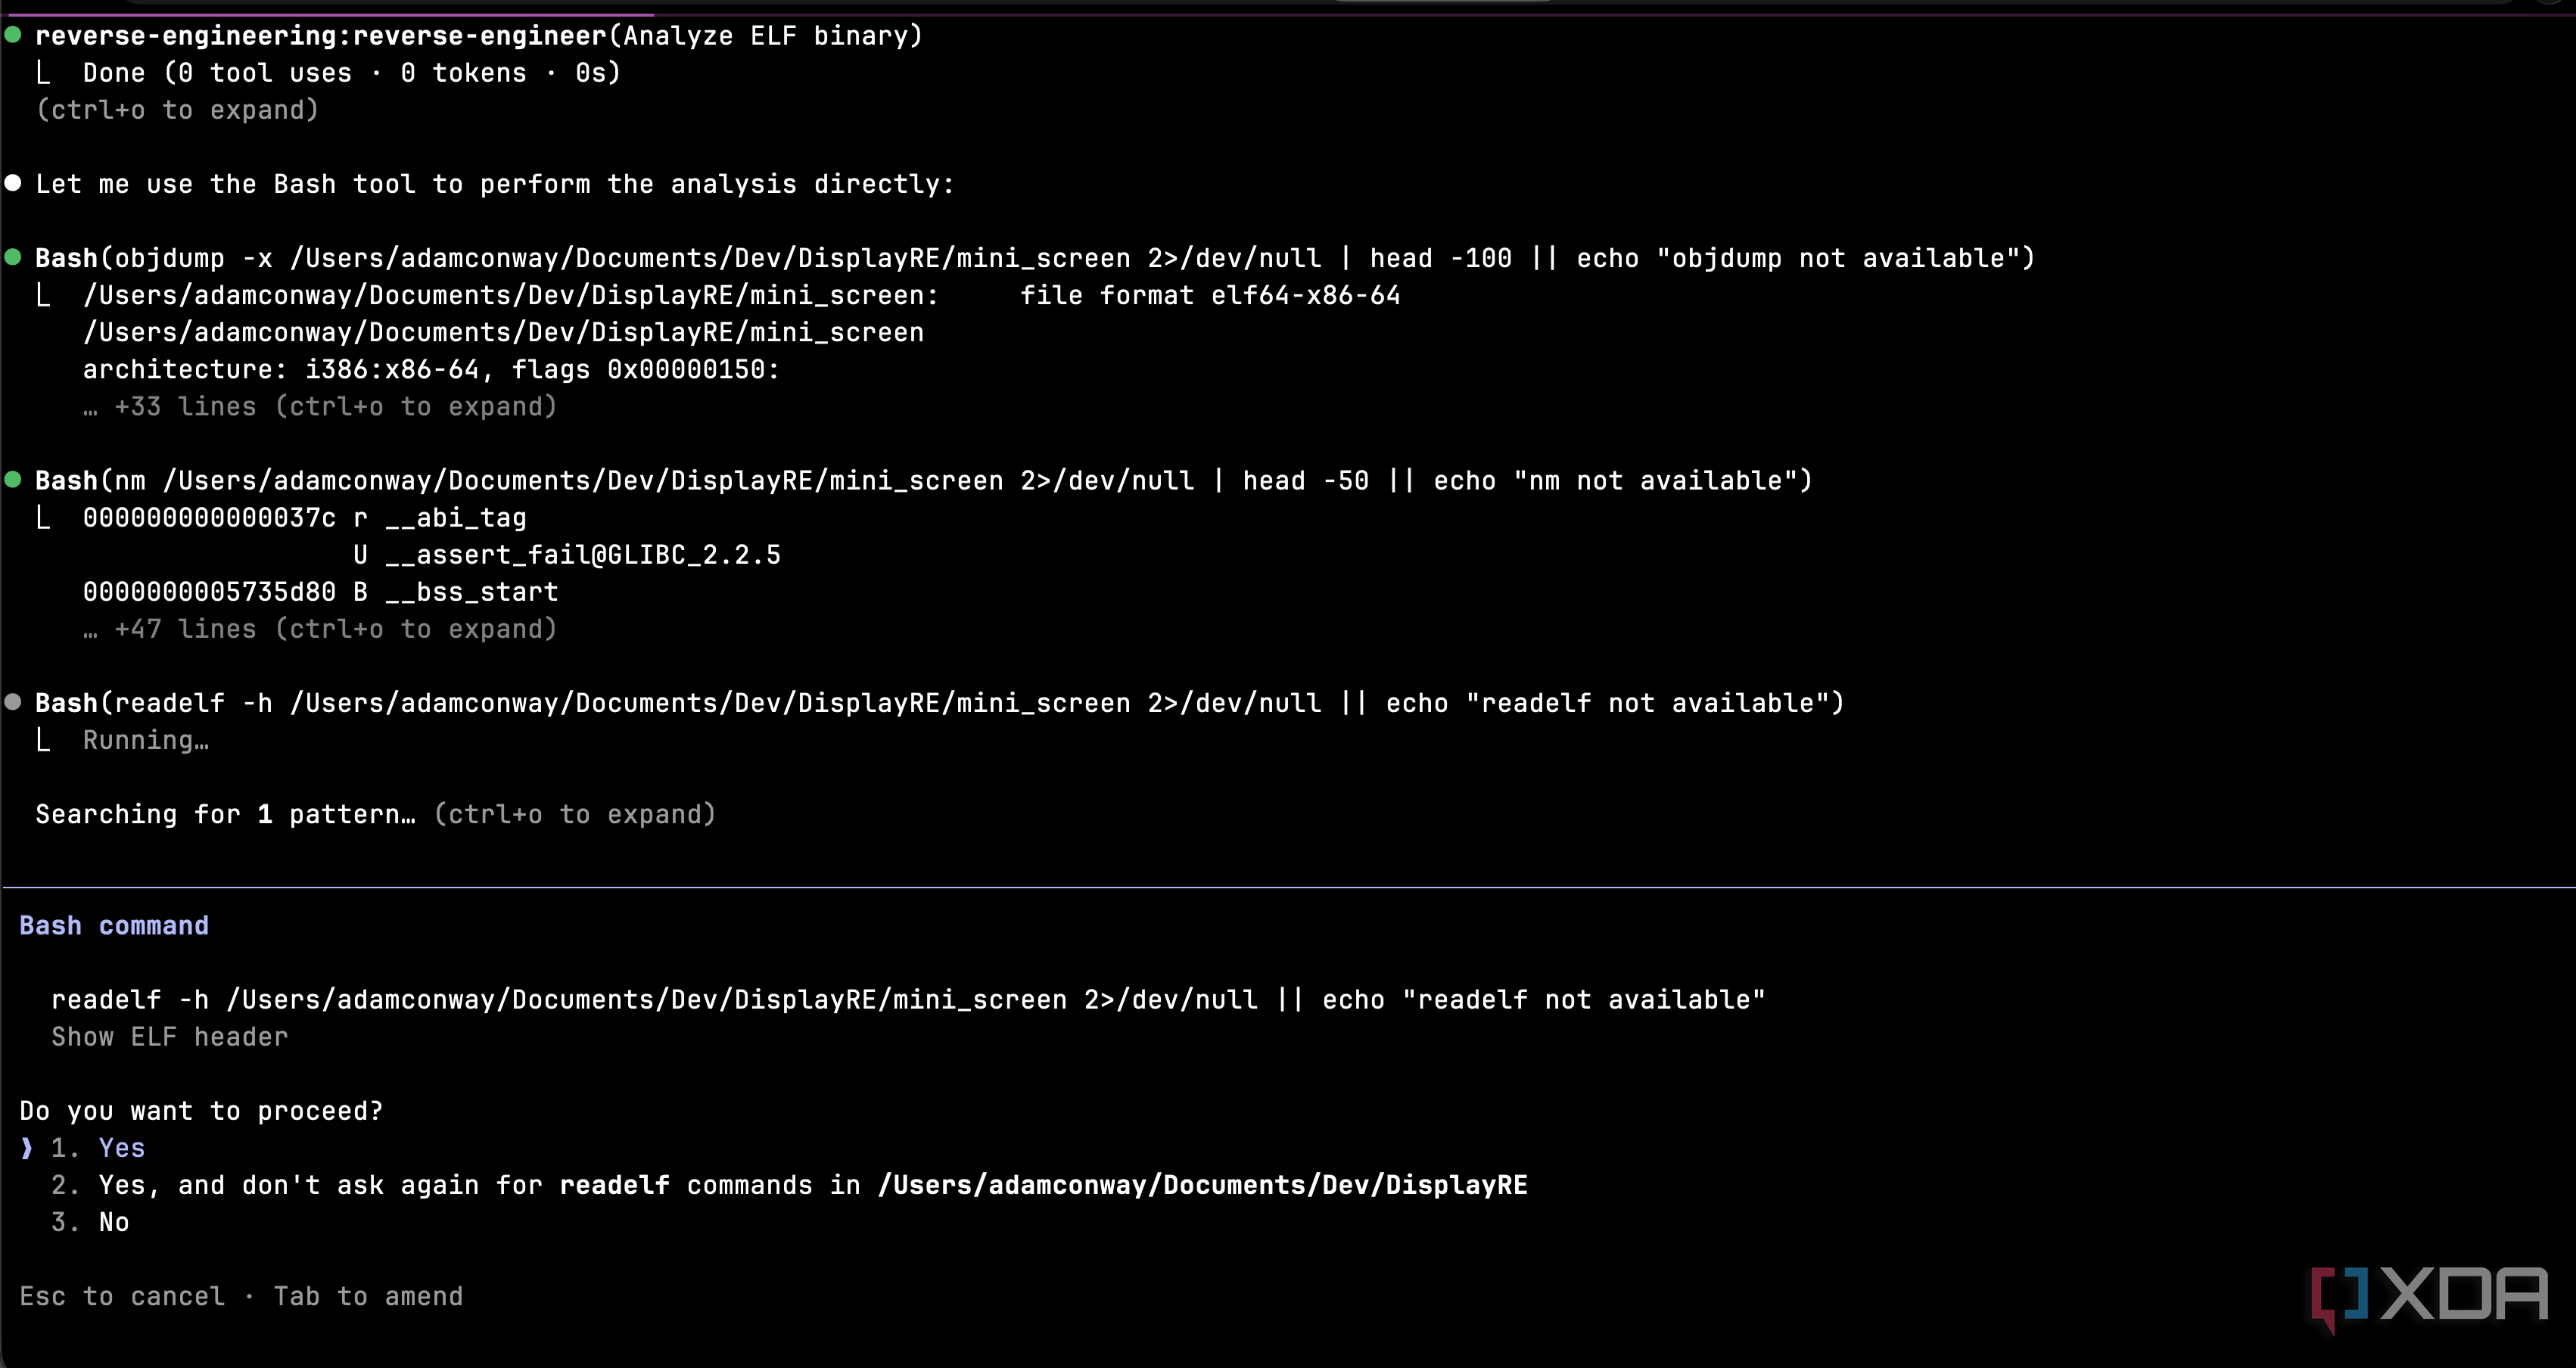The image size is (2576, 1368).
Task: Click 'Tab to amend' hint text
Action: point(368,1296)
